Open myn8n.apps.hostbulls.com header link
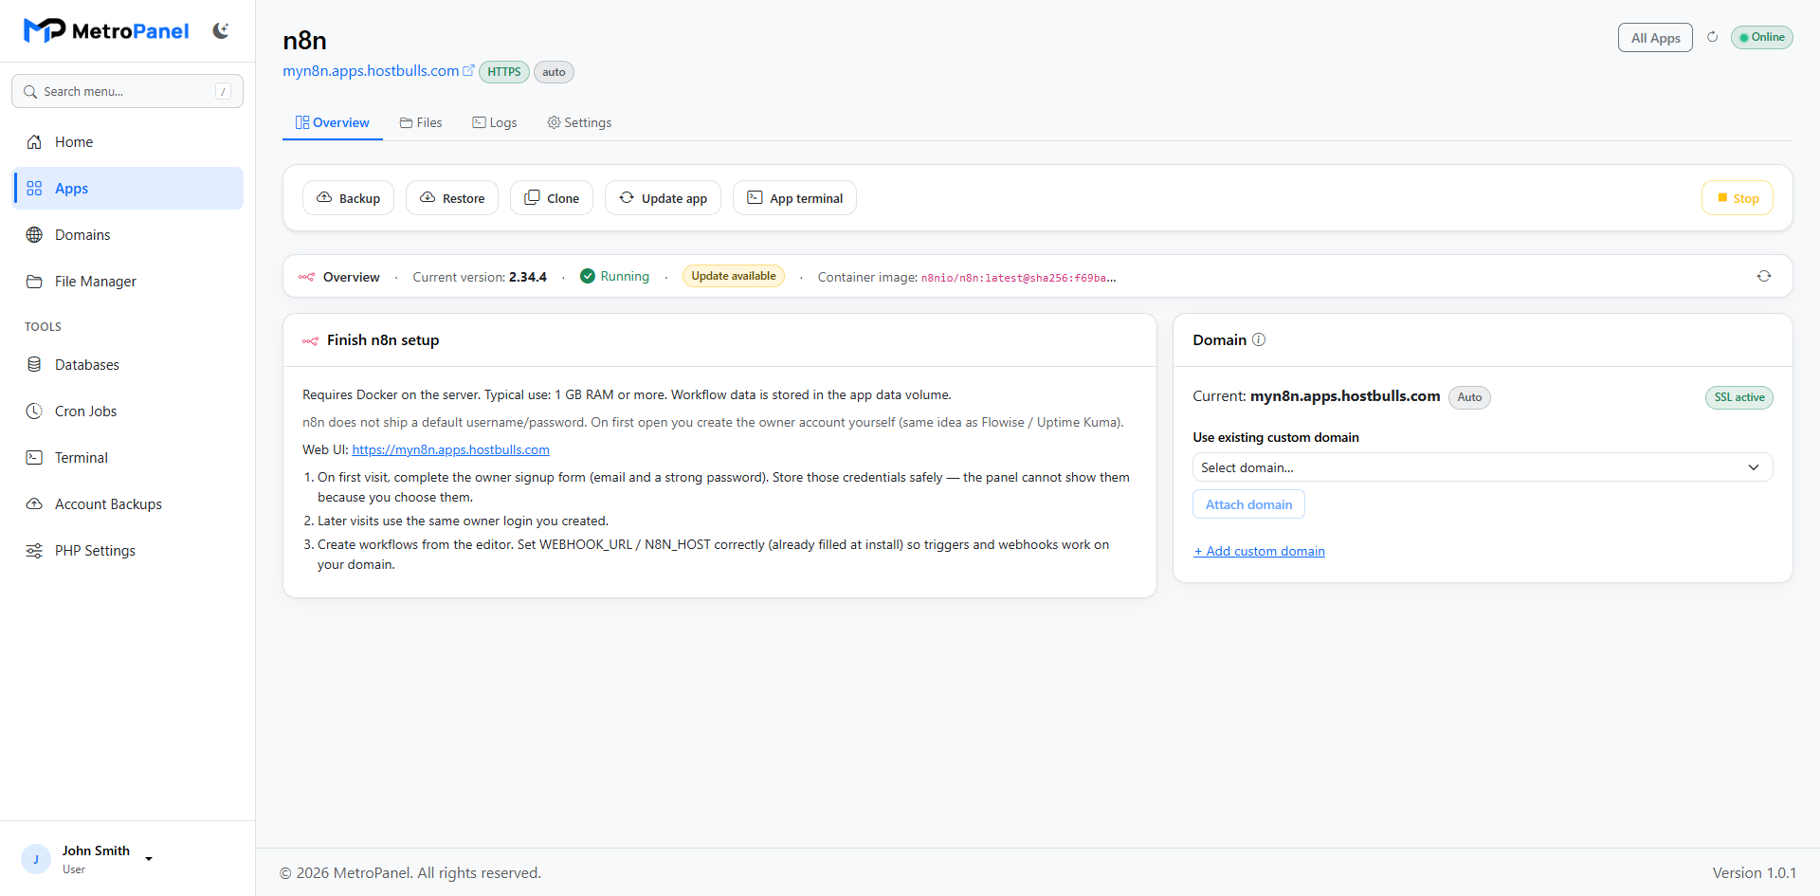This screenshot has height=896, width=1820. click(371, 71)
